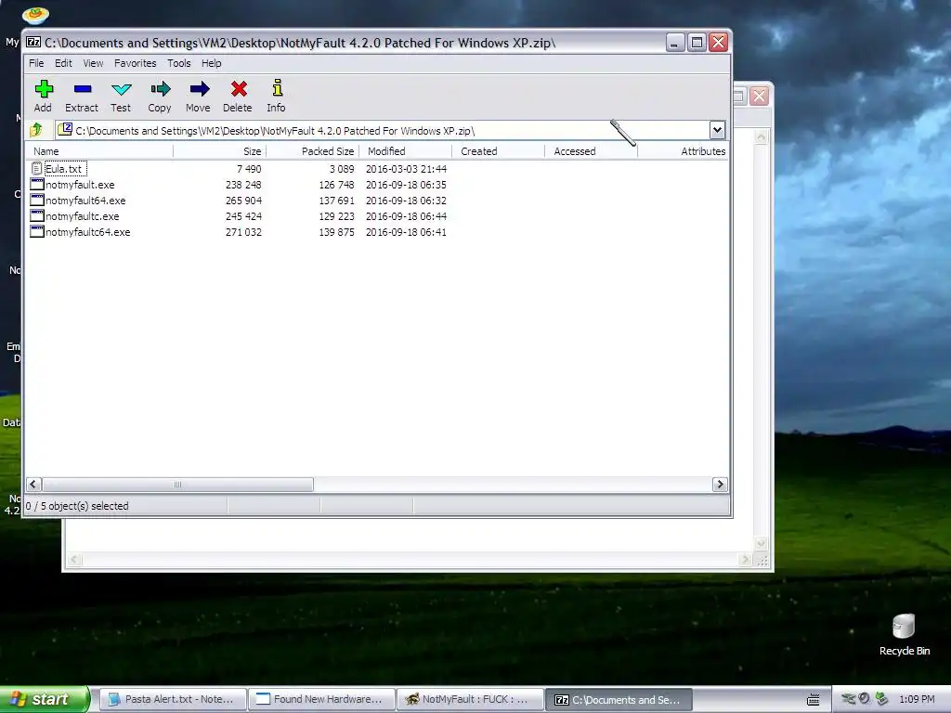Sort by Accessed column header
Viewport: 951px width, 713px height.
point(591,151)
